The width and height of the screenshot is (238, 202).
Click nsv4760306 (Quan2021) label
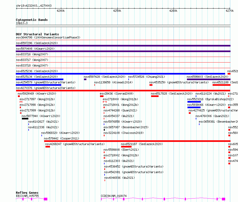pyautogui.click(x=212, y=116)
